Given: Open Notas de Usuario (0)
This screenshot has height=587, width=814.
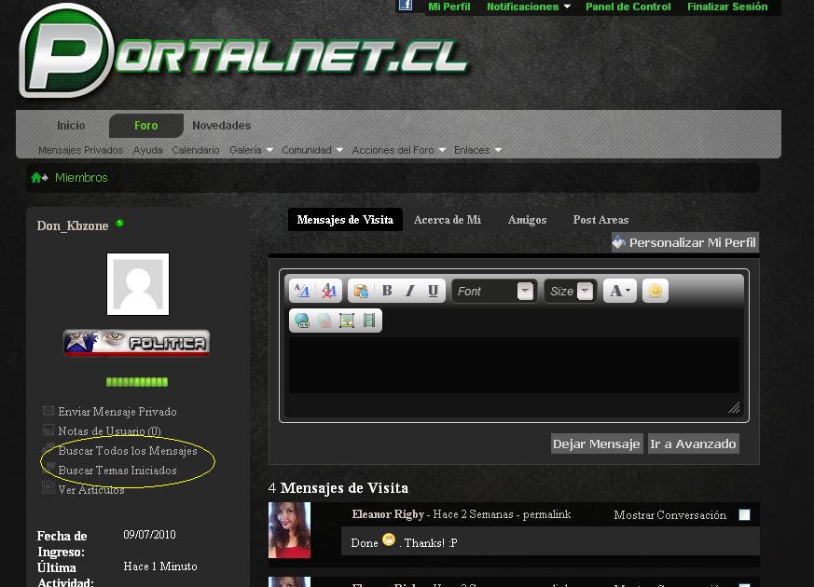Looking at the screenshot, I should (109, 430).
